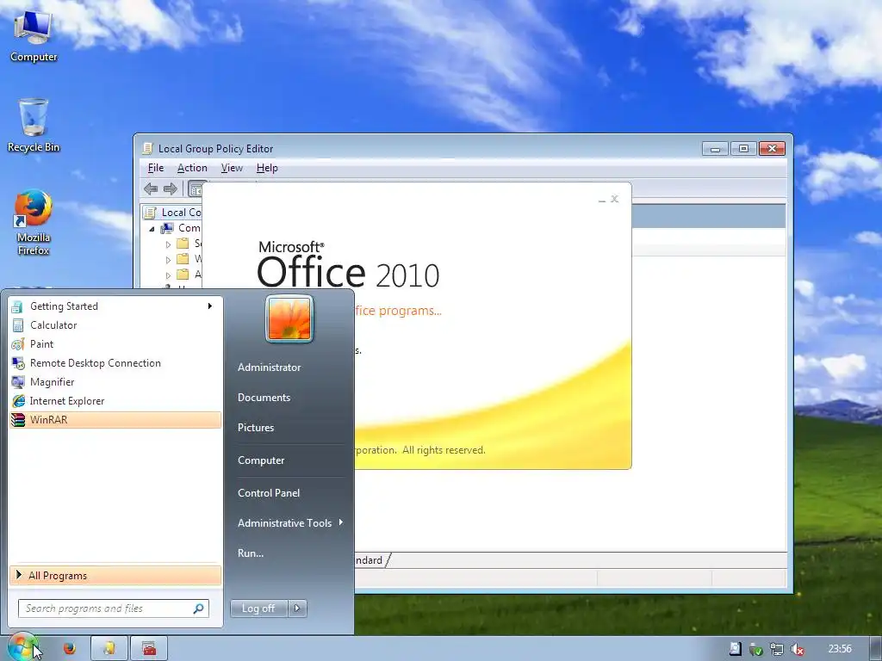882x661 pixels.
Task: Open the Administrator user folder
Action: coord(269,367)
